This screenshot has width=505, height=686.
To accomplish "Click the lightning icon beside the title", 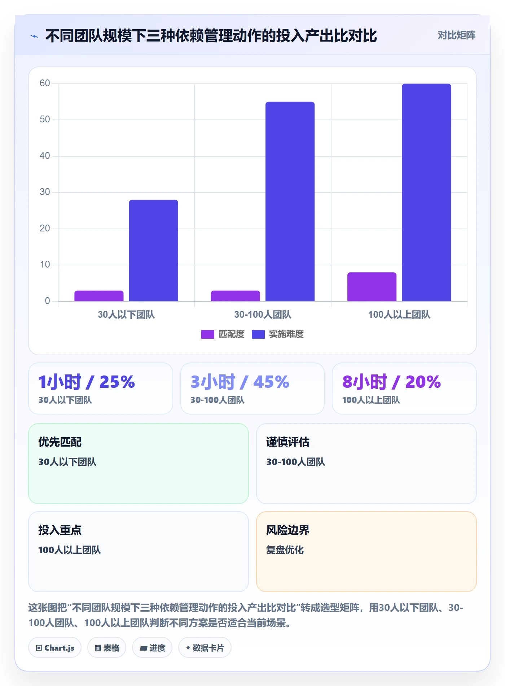I will coord(34,36).
